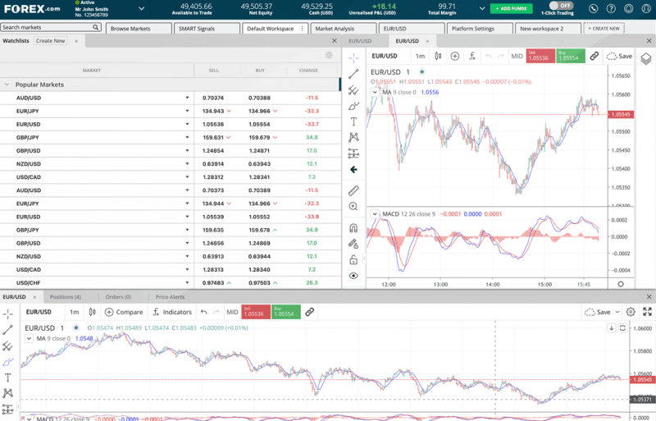Open candlestick style in lower chart toolbar

coord(93,312)
